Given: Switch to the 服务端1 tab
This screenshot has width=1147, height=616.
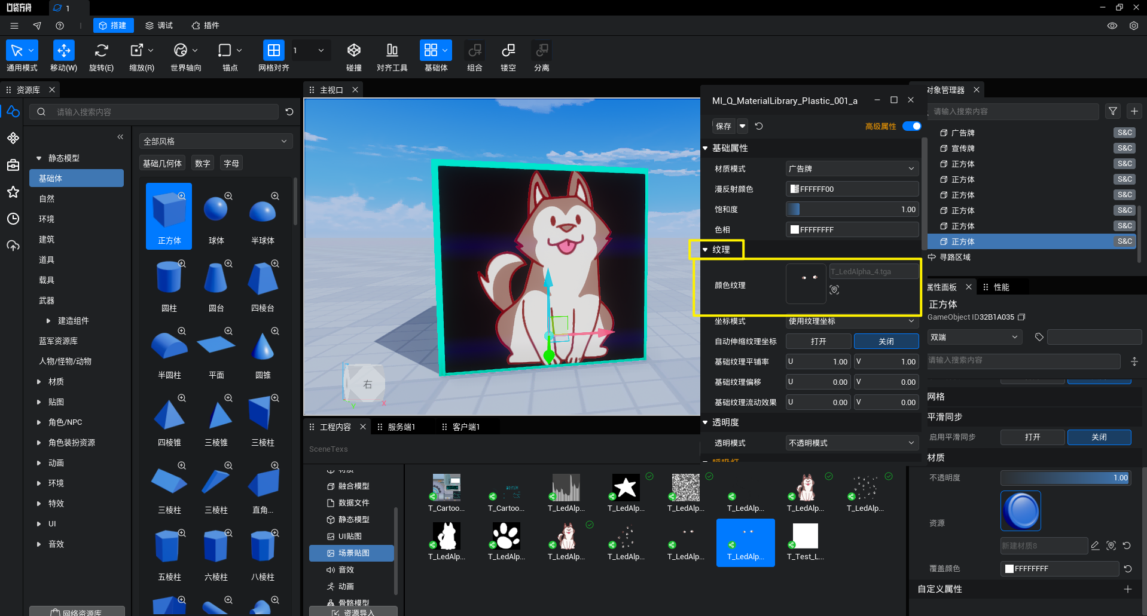Looking at the screenshot, I should coord(401,427).
